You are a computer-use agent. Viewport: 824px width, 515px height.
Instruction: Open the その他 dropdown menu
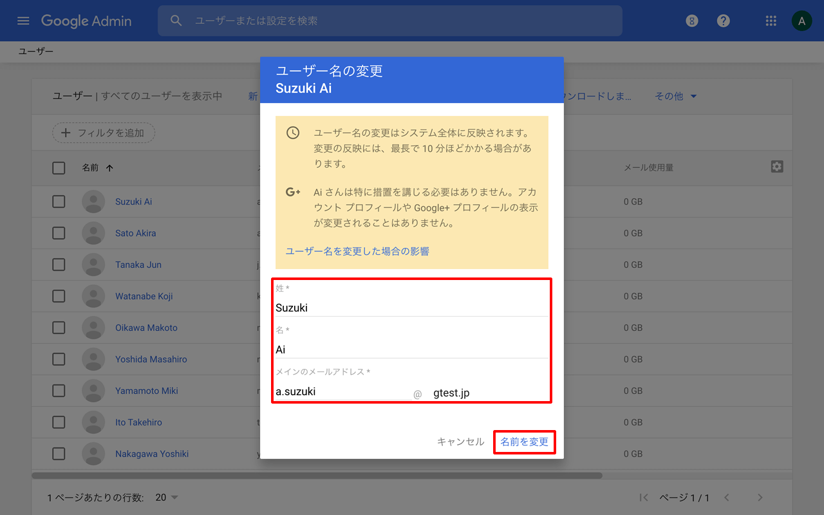pos(676,96)
